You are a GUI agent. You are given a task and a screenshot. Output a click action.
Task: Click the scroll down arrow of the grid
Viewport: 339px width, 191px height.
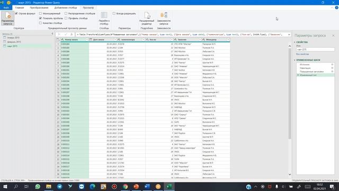tap(290, 175)
